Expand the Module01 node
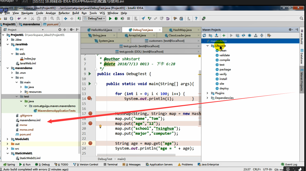Viewport: 306px width, 171px height. pos(8,139)
